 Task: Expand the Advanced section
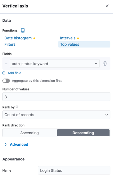tap(19, 145)
